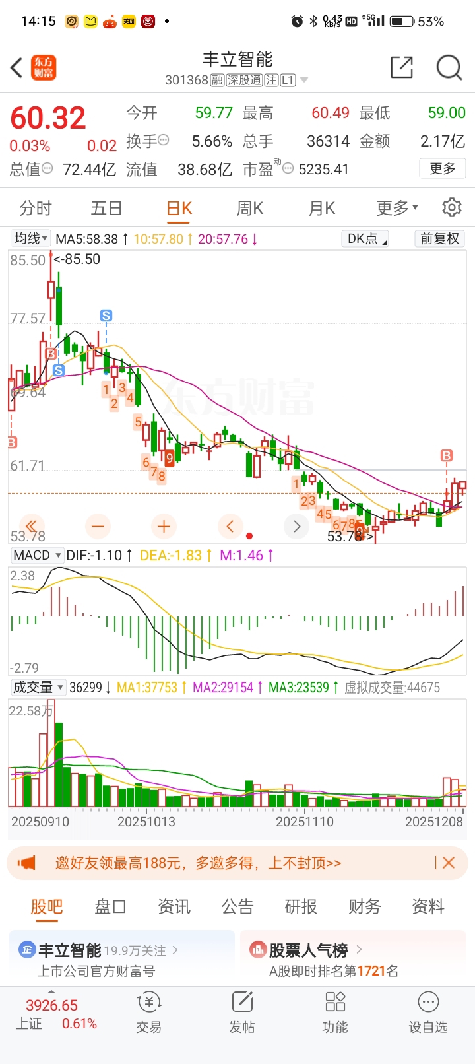Tap the MA5:58.38 moving average readout
The image size is (475, 1064).
click(x=92, y=238)
